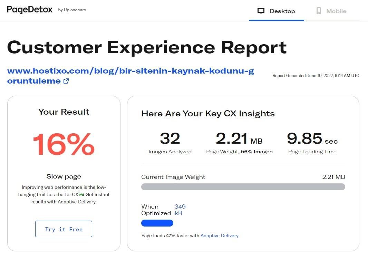Click the external link icon beside the URL

pyautogui.click(x=66, y=81)
